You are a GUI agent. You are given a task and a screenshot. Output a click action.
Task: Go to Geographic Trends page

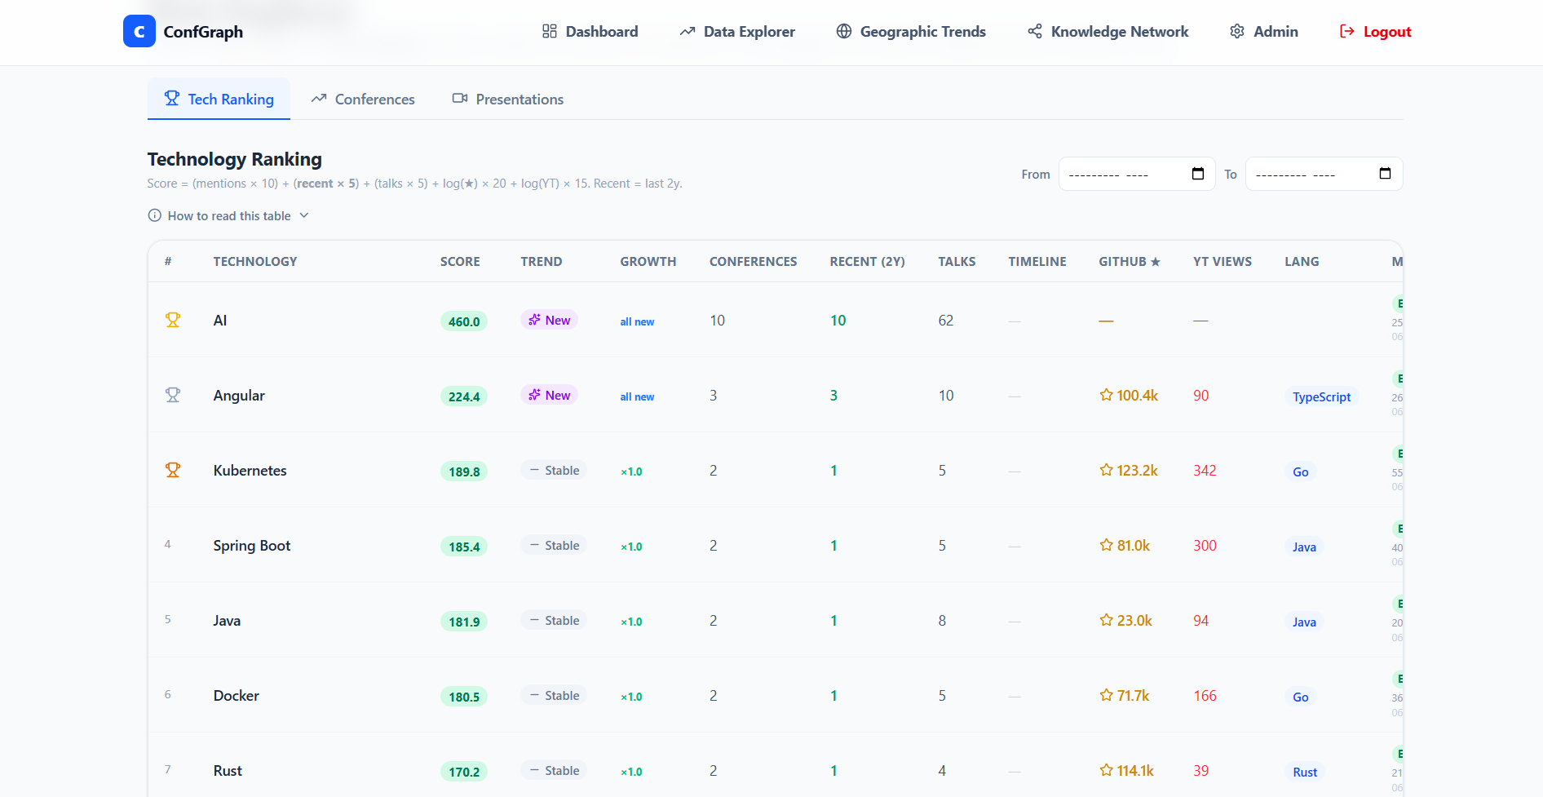point(911,32)
